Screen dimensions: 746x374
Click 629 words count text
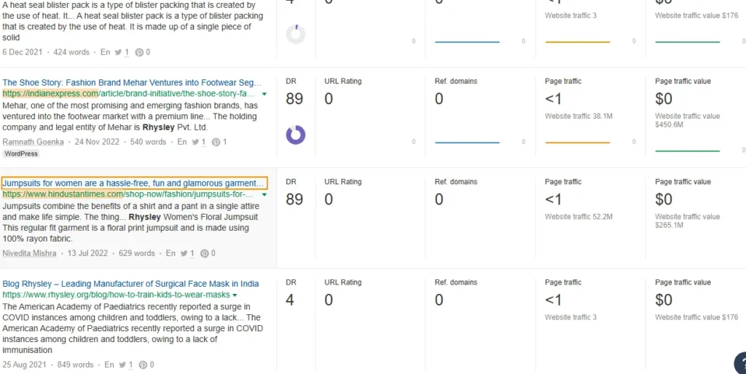coord(137,253)
